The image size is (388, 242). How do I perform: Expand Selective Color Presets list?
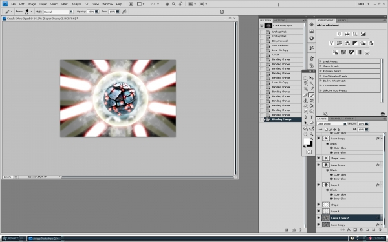coord(321,90)
